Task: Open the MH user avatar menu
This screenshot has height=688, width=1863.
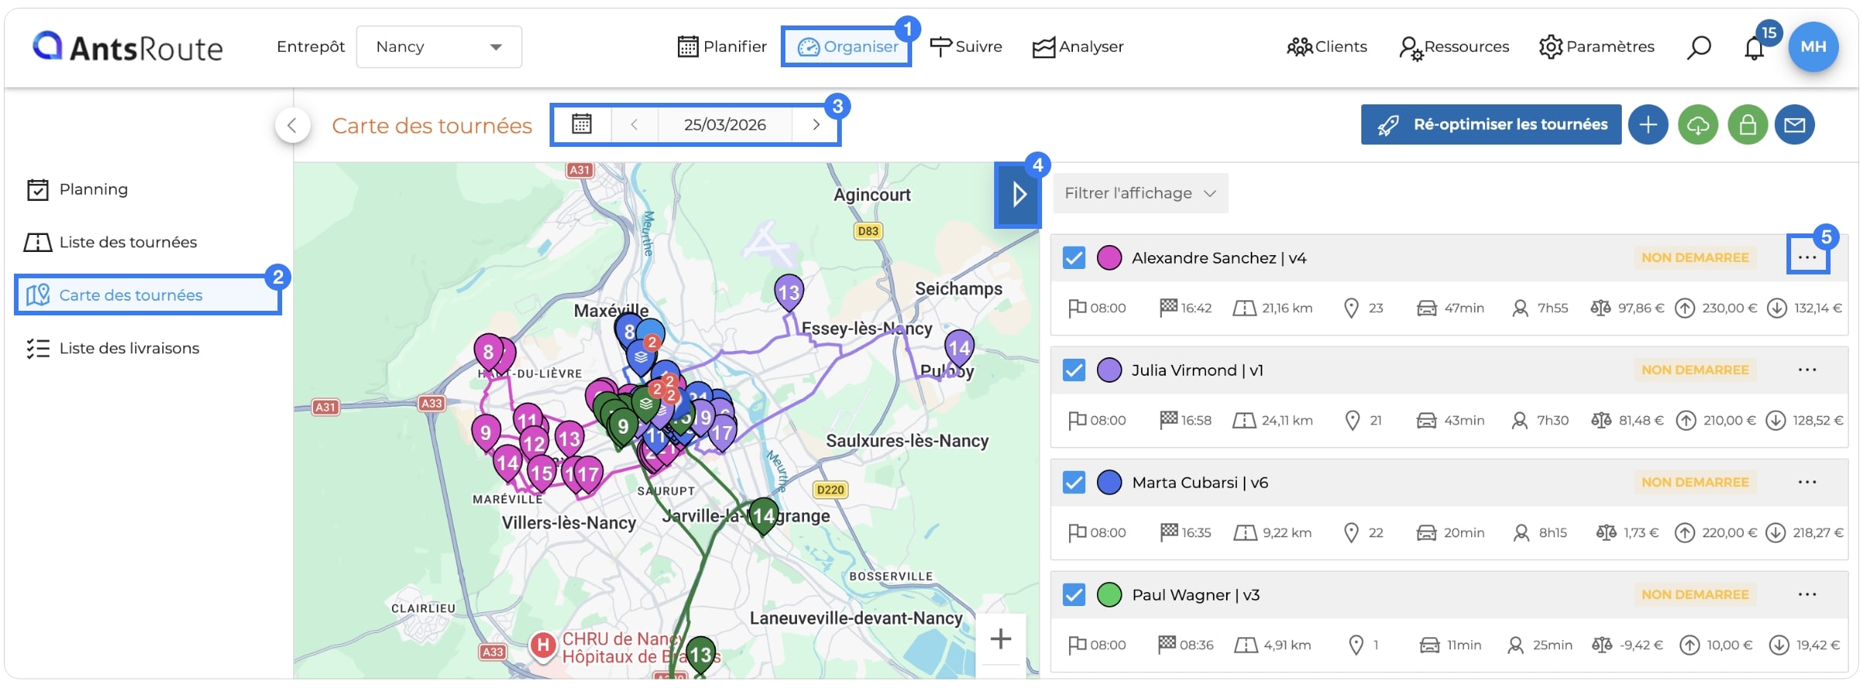Action: click(1813, 46)
